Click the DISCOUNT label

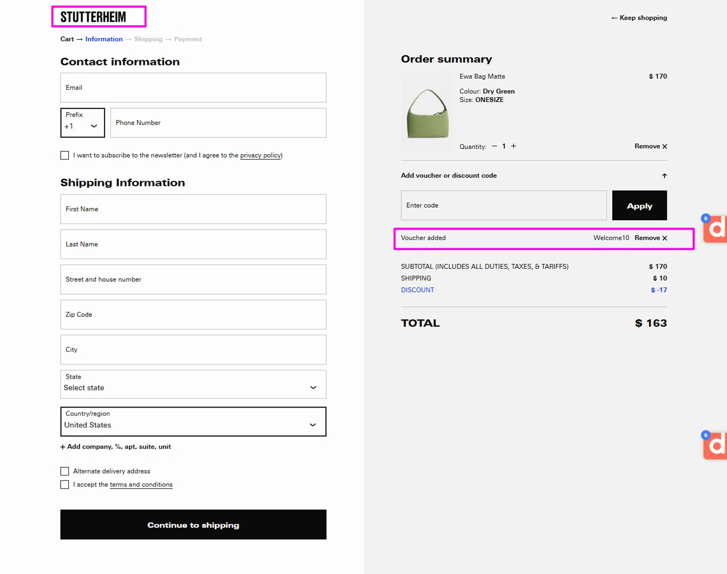pos(417,290)
